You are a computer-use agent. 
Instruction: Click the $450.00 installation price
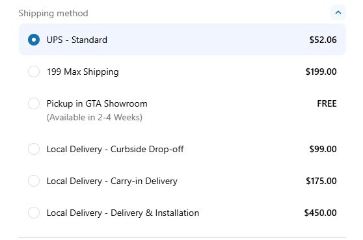coord(321,213)
